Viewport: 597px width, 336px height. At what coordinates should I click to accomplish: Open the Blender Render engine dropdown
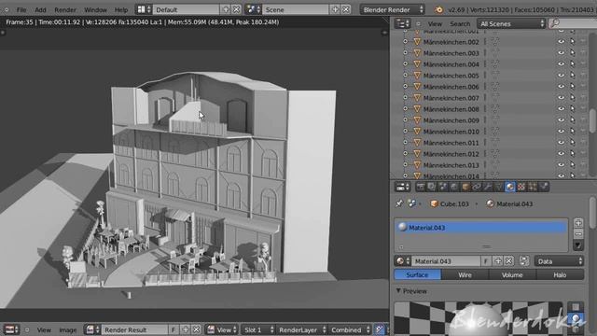click(393, 9)
